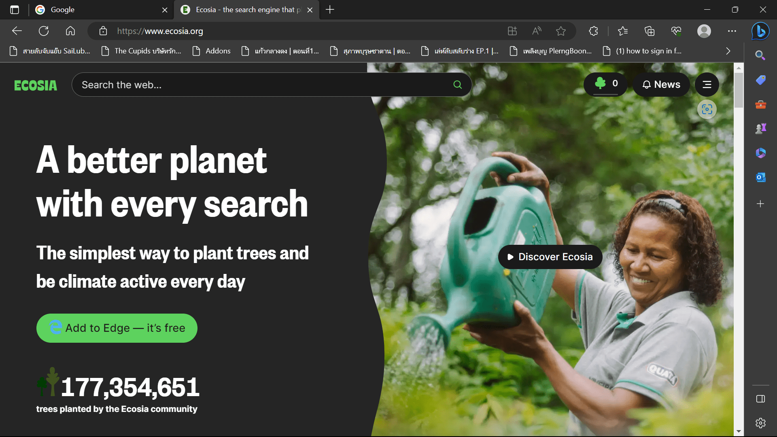777x437 pixels.
Task: Submit search with magnifier icon
Action: coord(458,85)
